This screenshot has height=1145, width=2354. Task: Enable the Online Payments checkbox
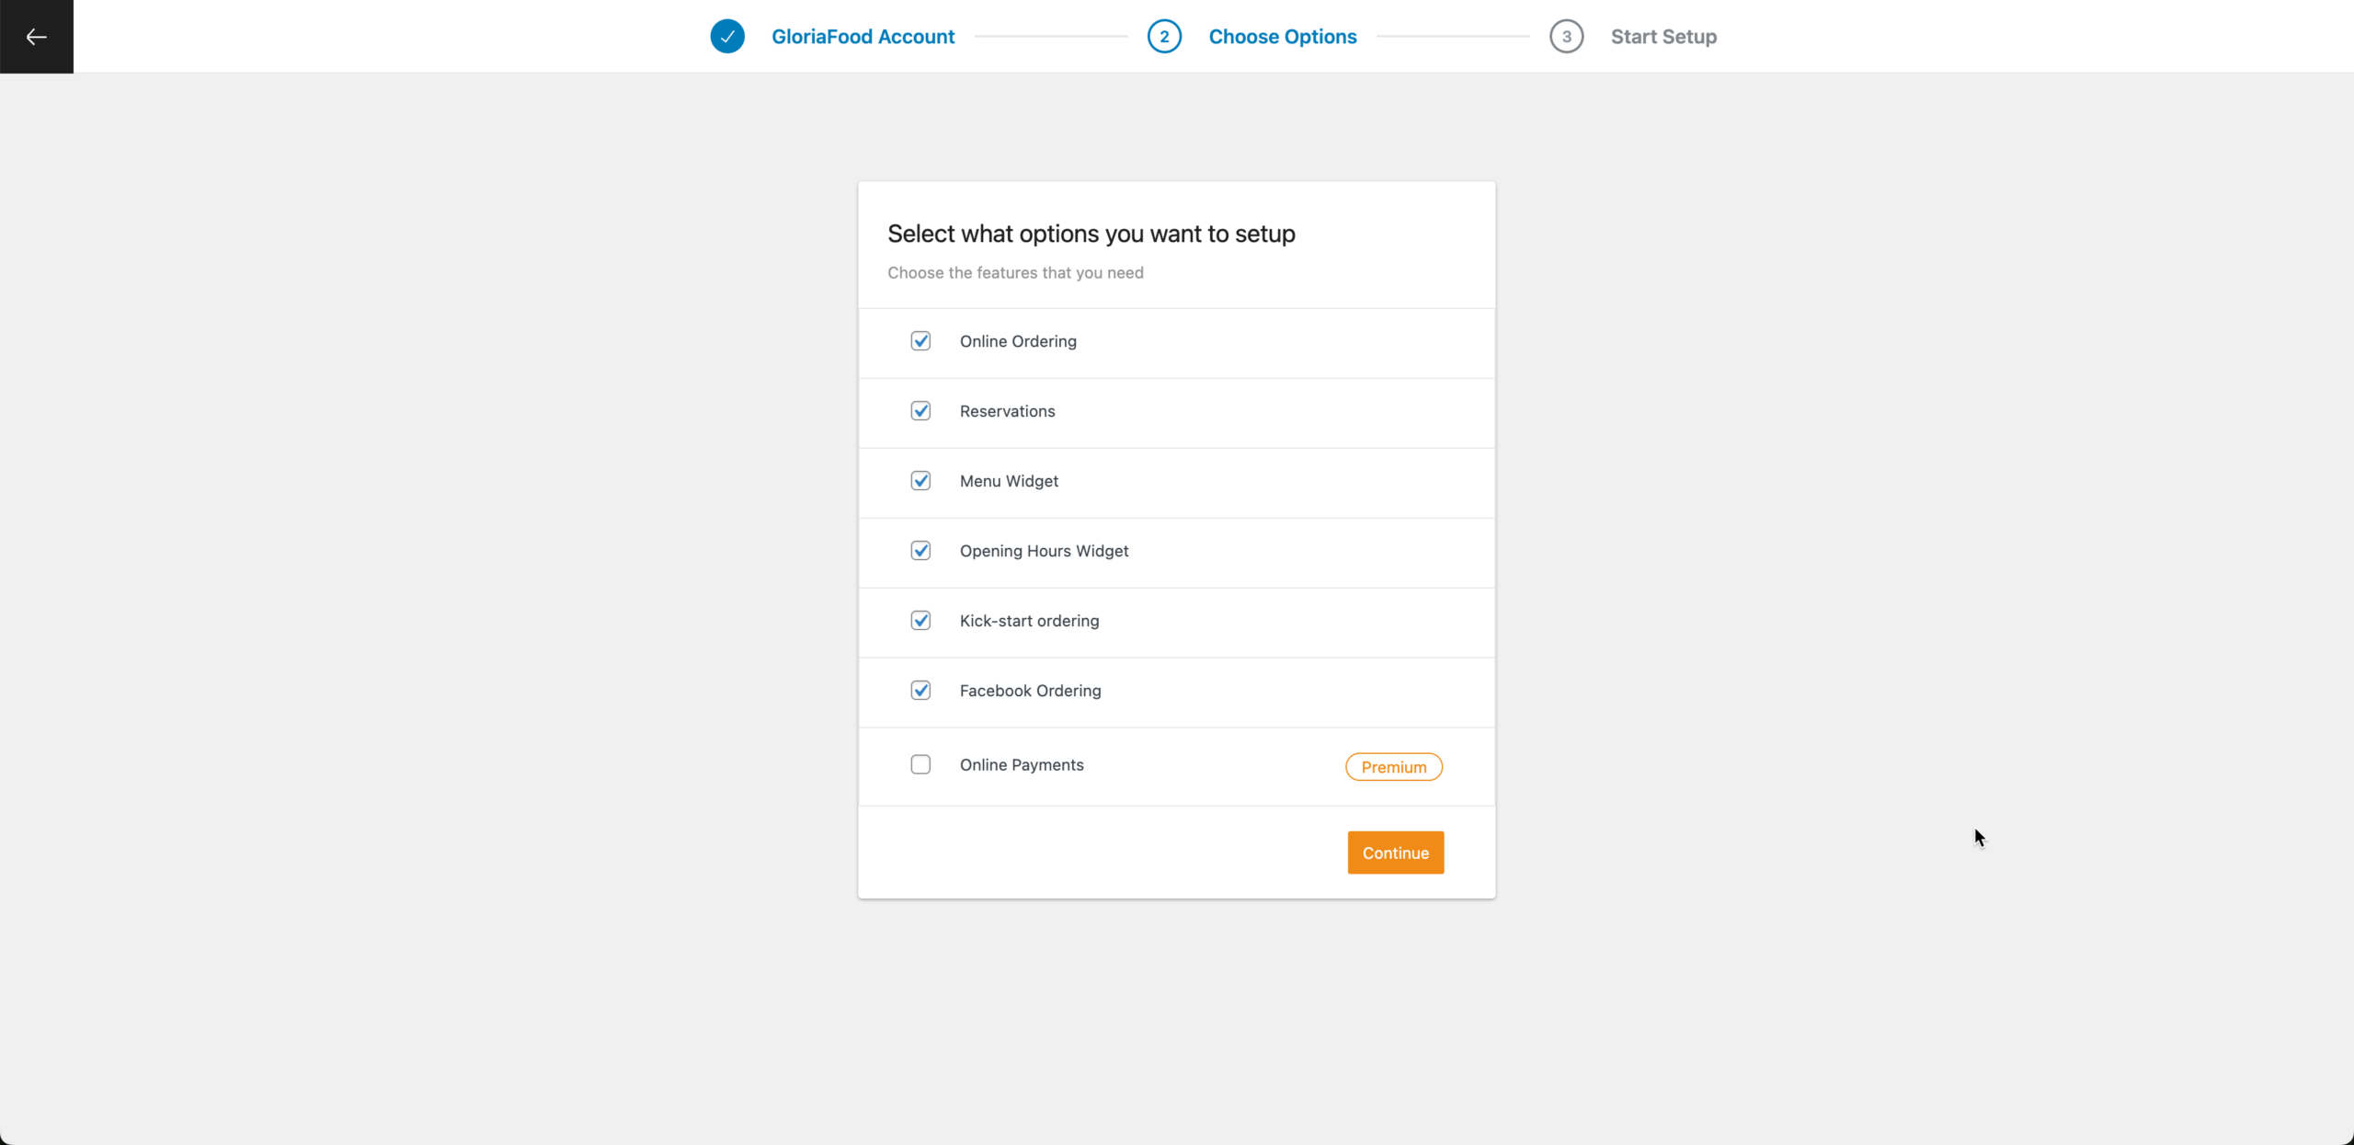coord(920,765)
